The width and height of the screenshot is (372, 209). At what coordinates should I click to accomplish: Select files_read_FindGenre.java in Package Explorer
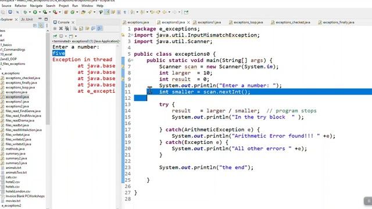[23, 111]
